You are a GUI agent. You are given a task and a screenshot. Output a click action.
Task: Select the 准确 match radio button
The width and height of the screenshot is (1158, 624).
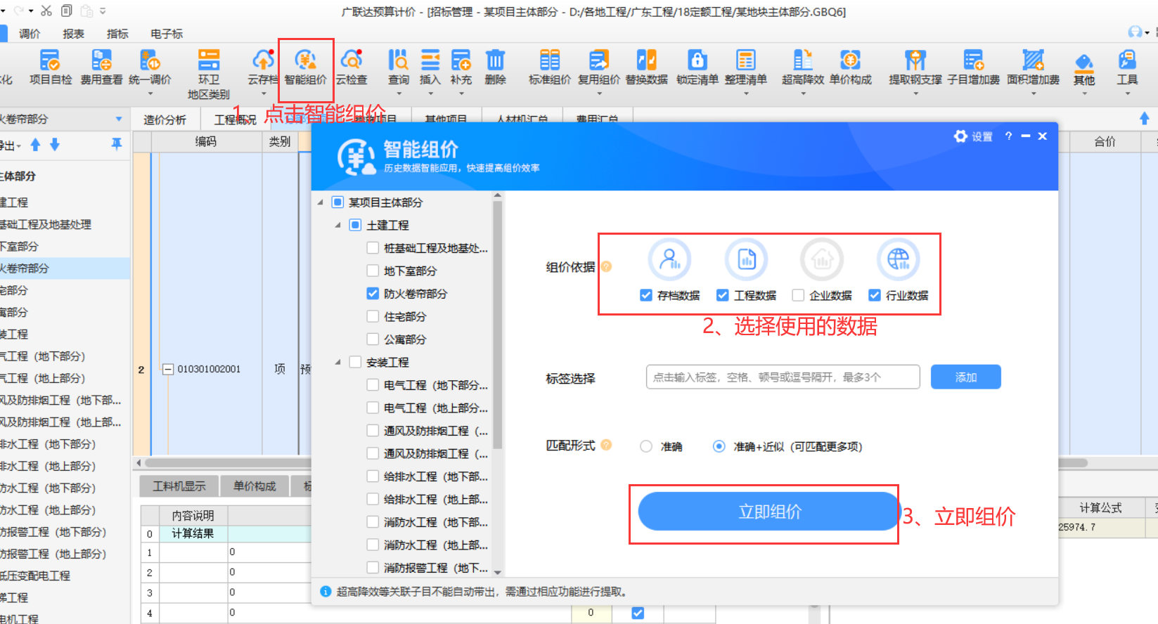click(x=646, y=446)
